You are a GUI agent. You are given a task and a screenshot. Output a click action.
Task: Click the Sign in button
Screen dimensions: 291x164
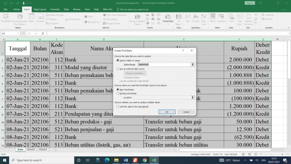(x=249, y=3)
